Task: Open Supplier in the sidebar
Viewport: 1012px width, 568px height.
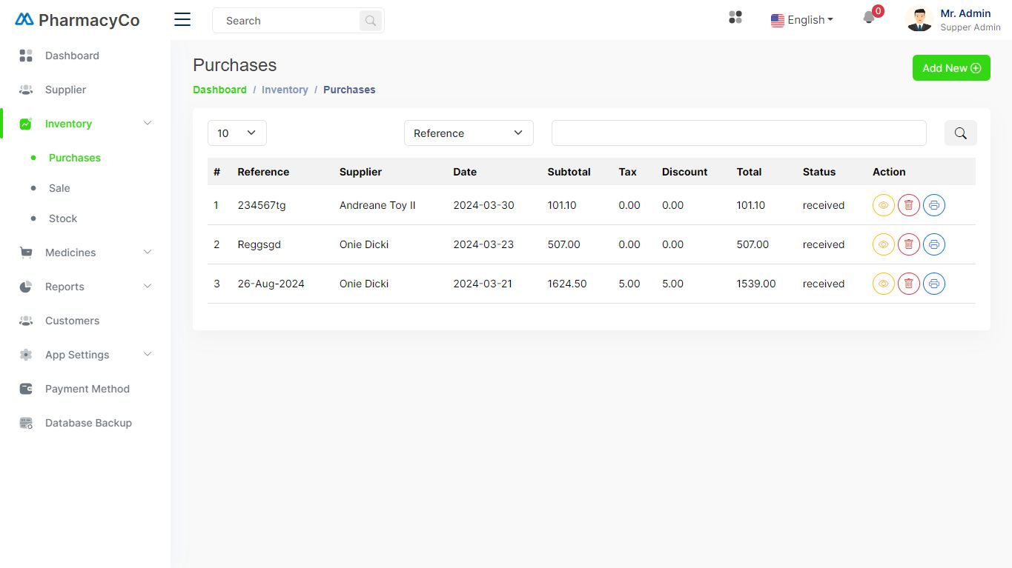Action: [x=65, y=90]
